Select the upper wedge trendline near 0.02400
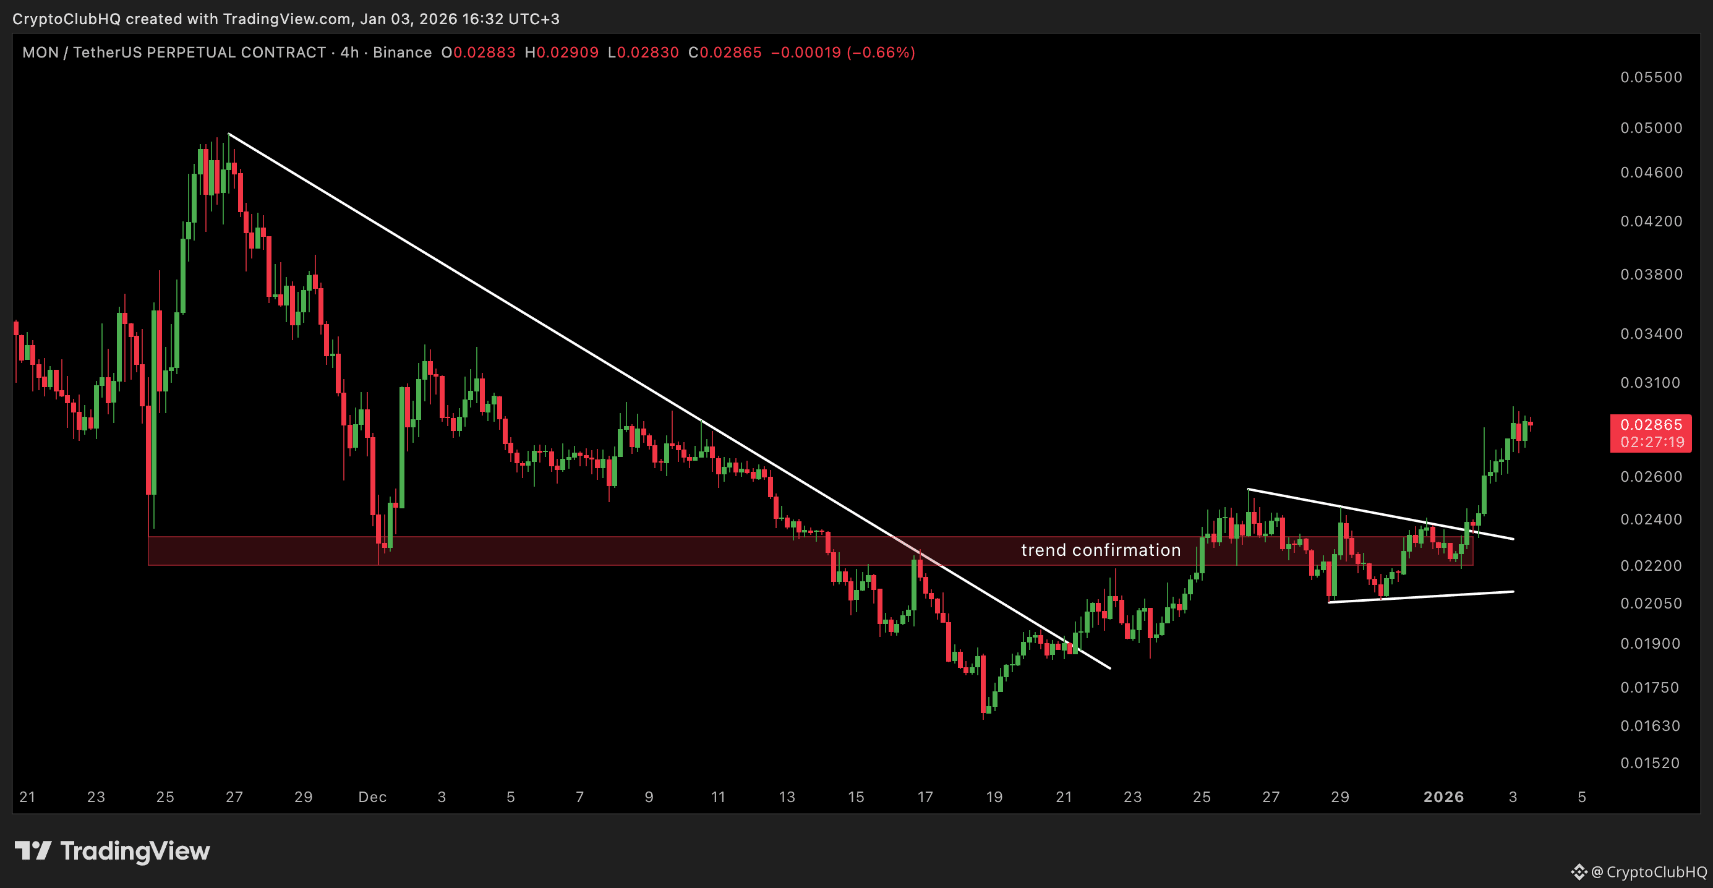The width and height of the screenshot is (1713, 888). (x=1380, y=514)
